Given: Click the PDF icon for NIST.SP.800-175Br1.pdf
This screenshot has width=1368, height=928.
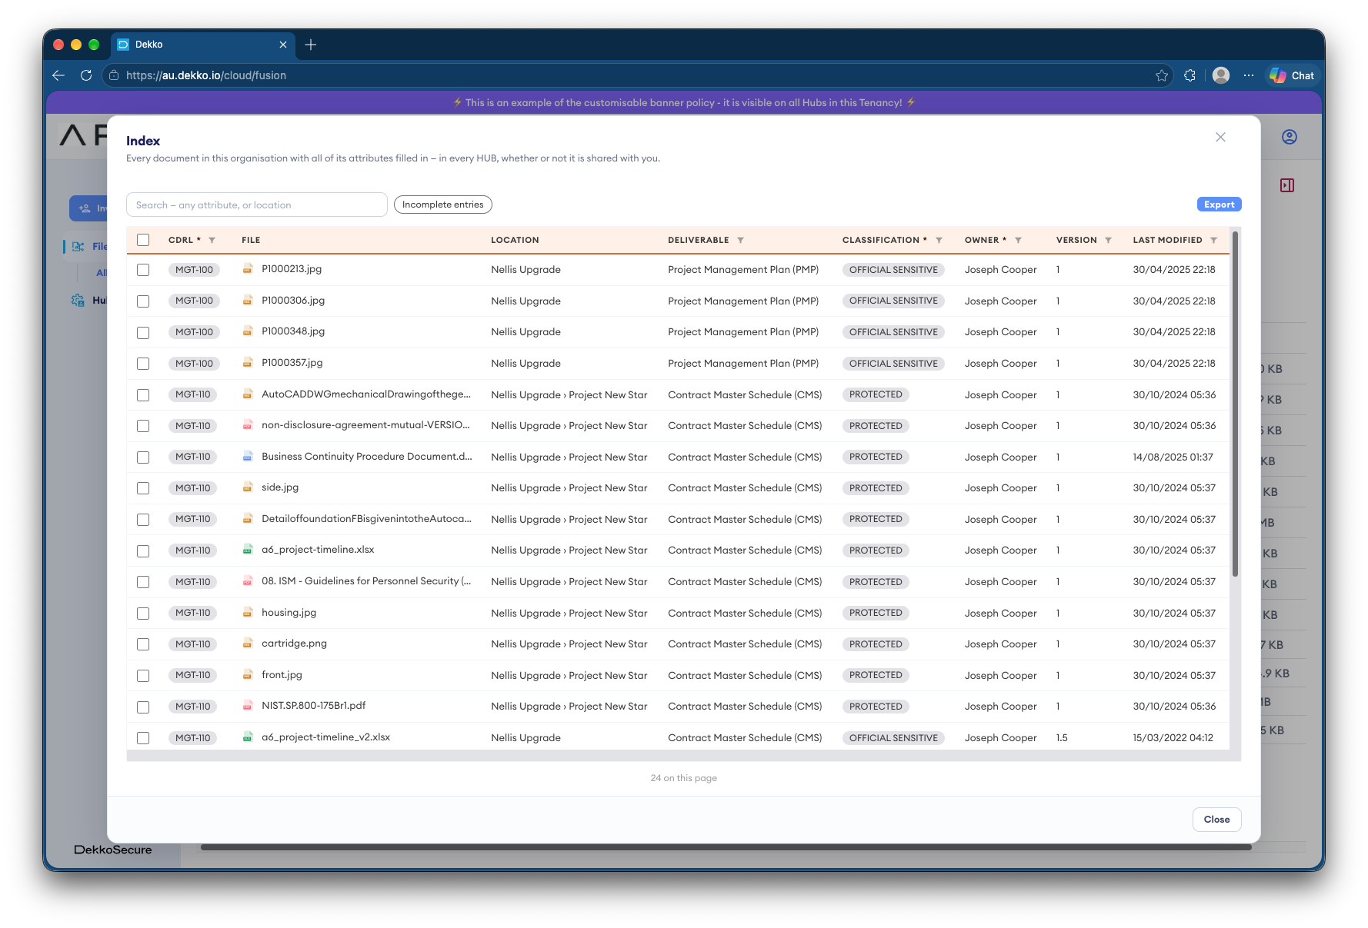Looking at the screenshot, I should pyautogui.click(x=248, y=706).
